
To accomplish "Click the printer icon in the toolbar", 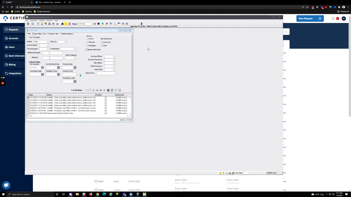I will 49,24.
